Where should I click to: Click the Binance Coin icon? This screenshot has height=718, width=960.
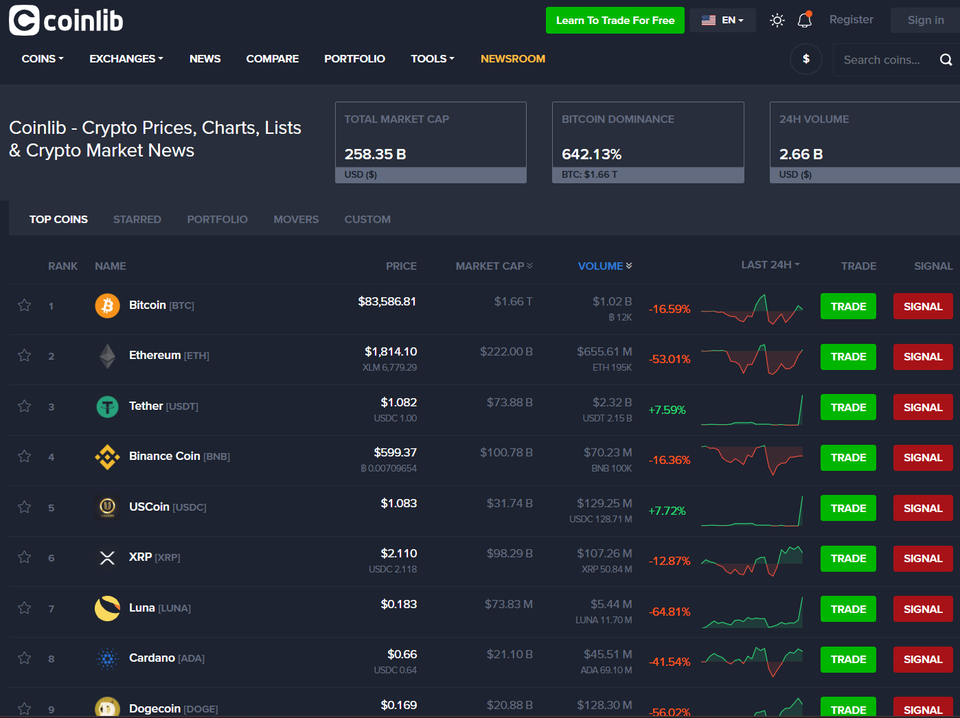(107, 457)
